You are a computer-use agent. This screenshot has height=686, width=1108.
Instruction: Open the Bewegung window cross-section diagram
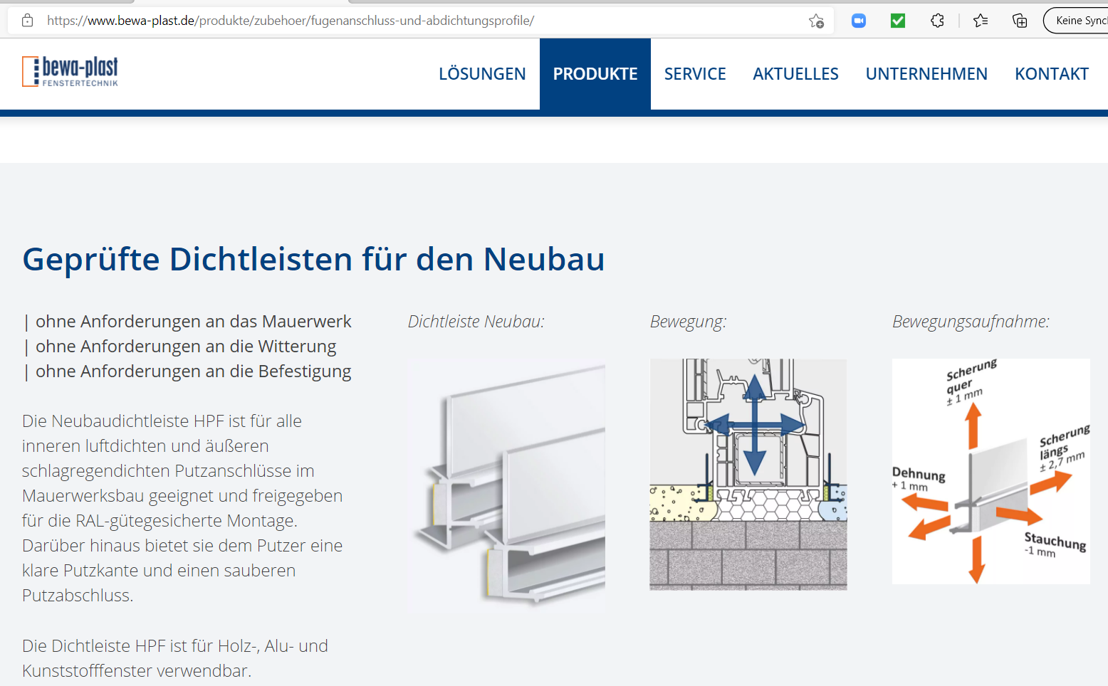click(748, 475)
